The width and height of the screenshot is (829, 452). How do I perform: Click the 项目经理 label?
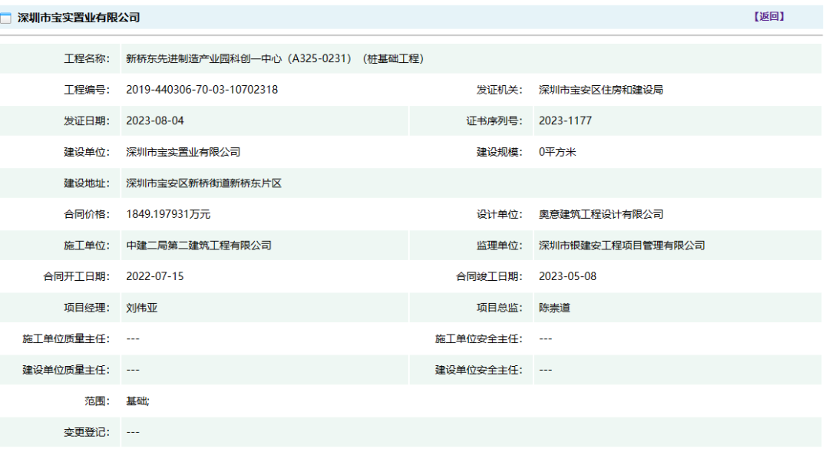[87, 308]
